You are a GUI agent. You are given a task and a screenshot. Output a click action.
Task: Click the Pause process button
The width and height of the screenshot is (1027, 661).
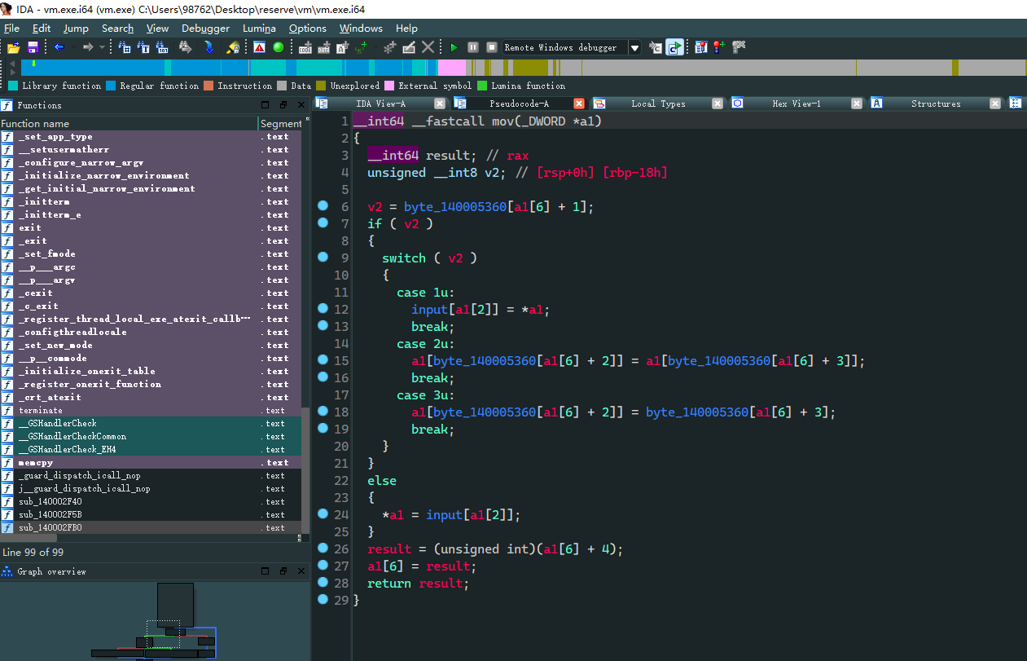click(x=472, y=48)
